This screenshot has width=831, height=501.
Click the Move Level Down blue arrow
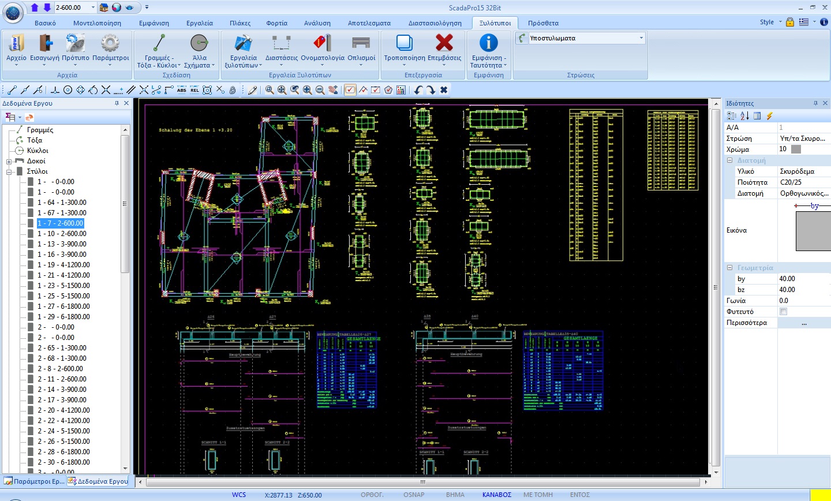[x=47, y=8]
